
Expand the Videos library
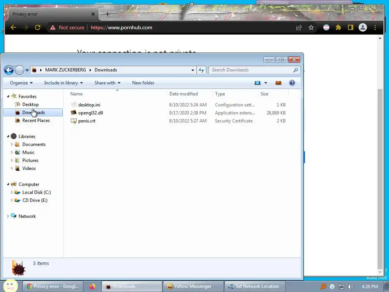coord(12,168)
